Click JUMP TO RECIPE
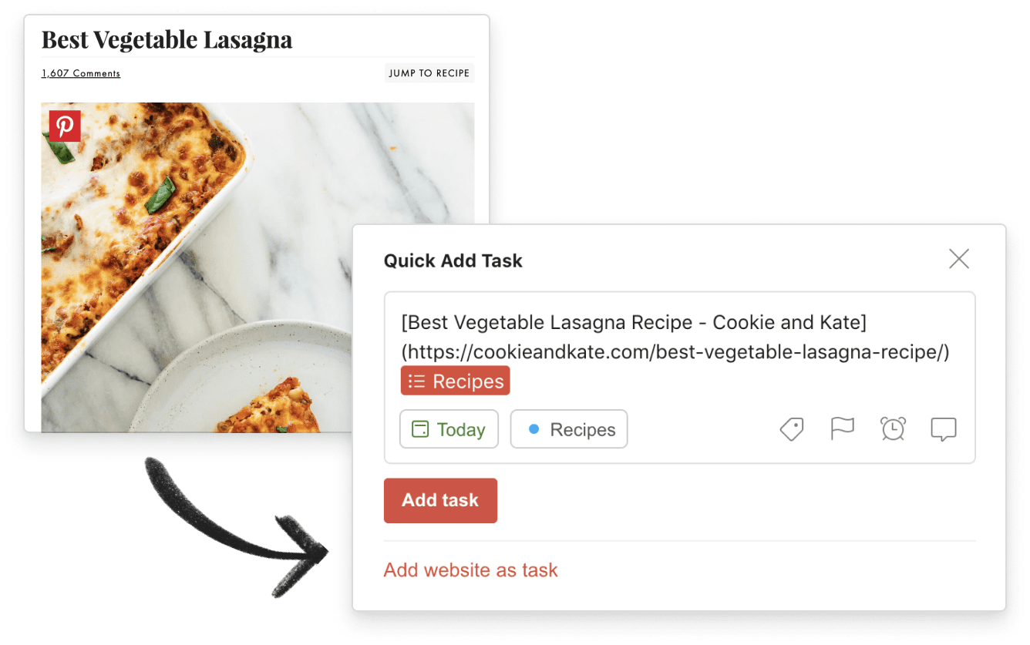 [x=429, y=72]
